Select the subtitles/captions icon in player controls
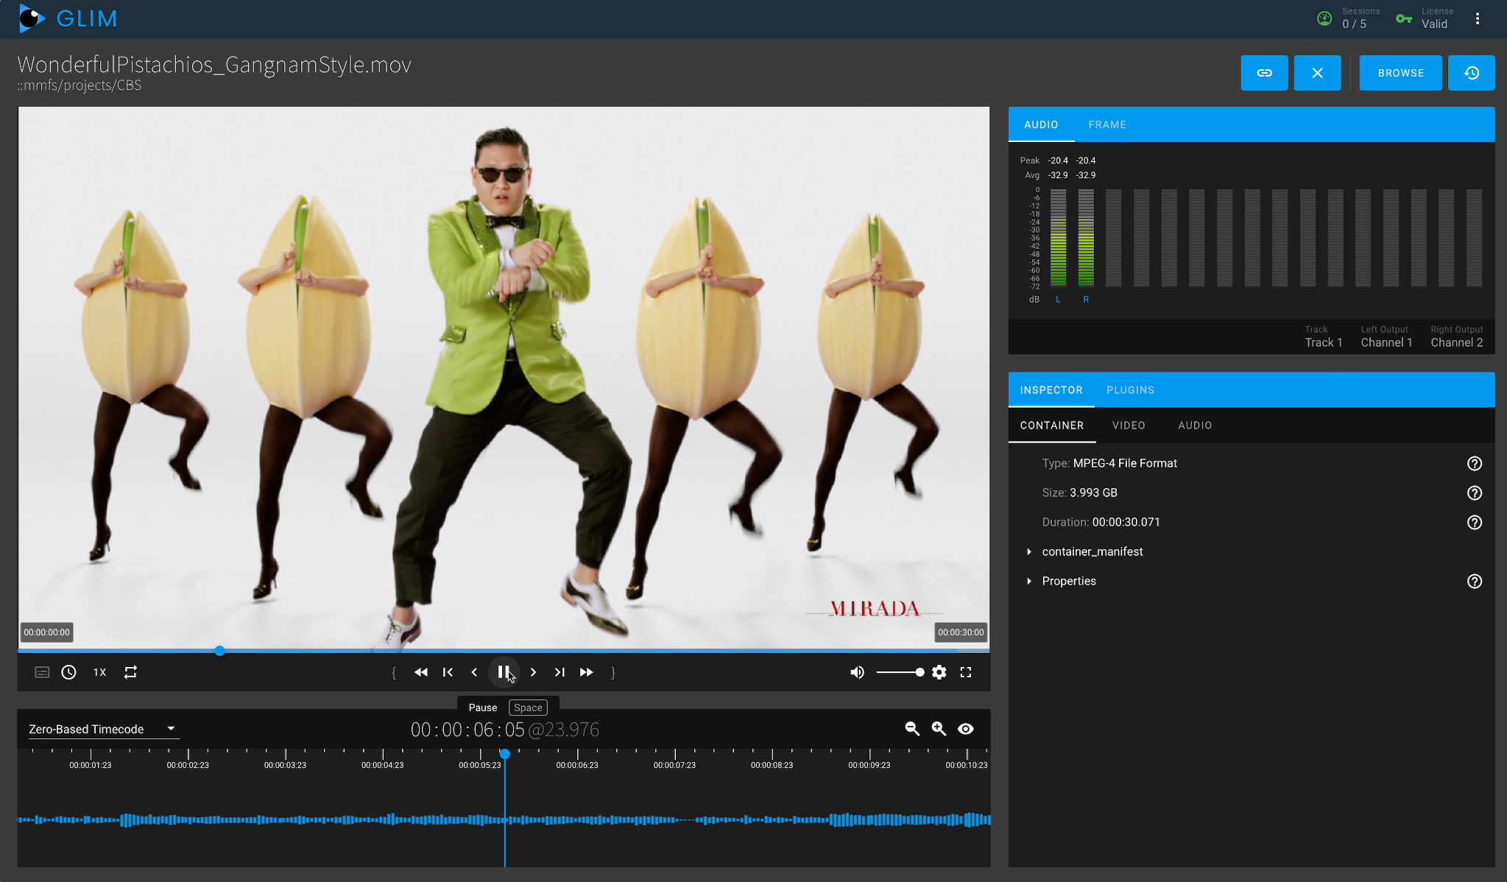 (x=41, y=672)
